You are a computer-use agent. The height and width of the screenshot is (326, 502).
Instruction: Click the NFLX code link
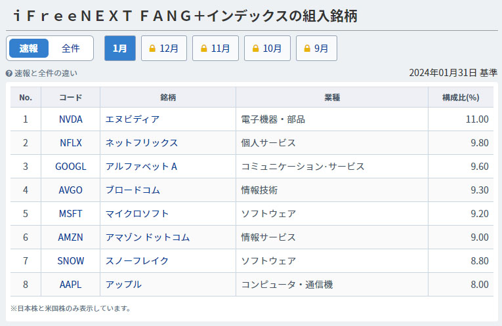point(70,143)
